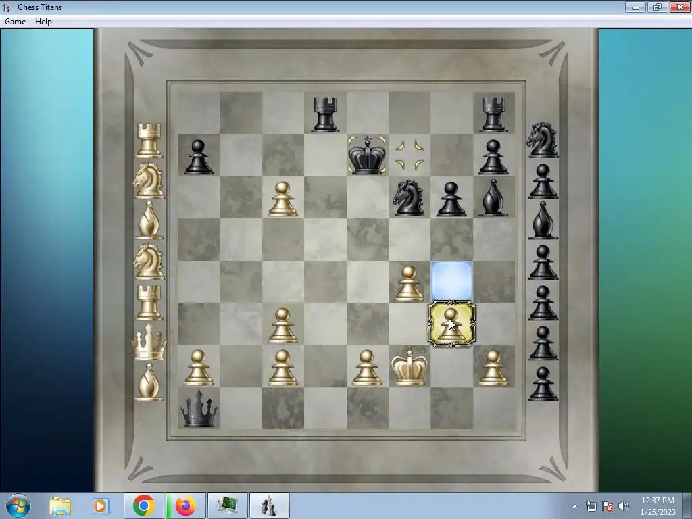Open the Help menu
The height and width of the screenshot is (519, 692).
click(43, 22)
